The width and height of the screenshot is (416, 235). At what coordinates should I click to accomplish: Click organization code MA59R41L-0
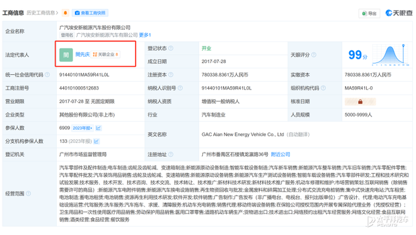point(359,88)
